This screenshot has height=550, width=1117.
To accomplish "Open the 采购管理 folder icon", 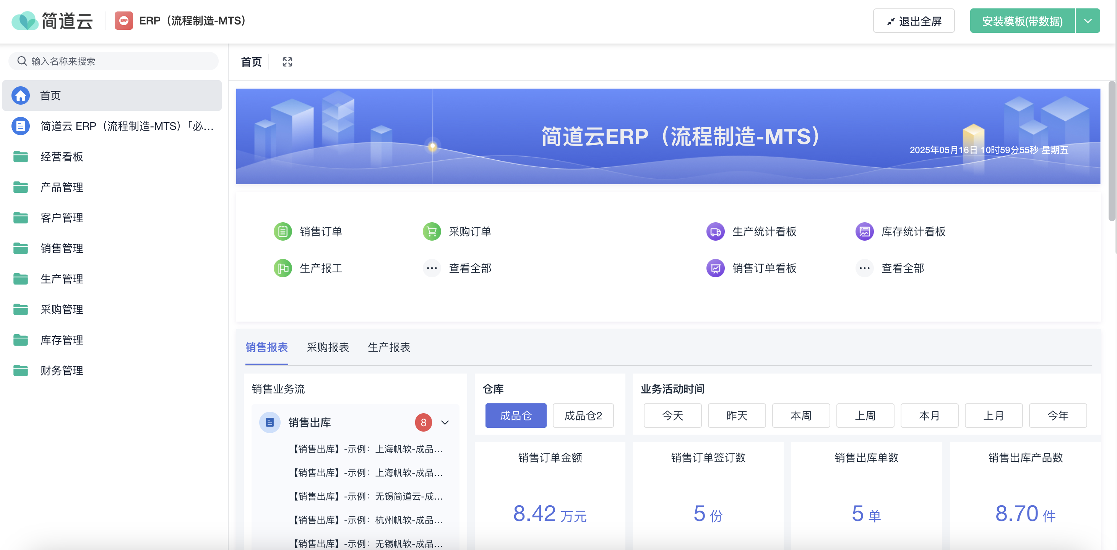I will coord(20,309).
